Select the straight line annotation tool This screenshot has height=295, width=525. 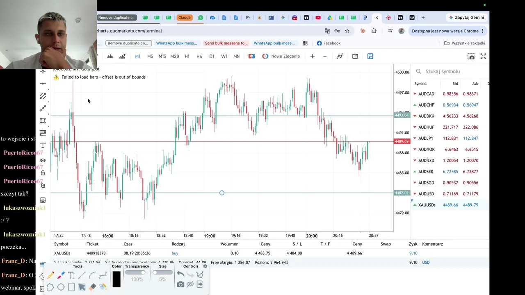[x=82, y=275]
